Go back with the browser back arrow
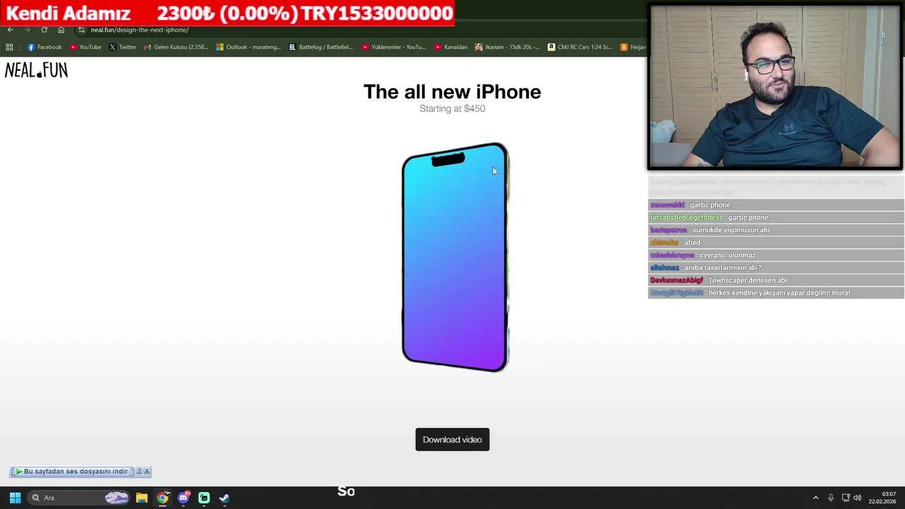This screenshot has height=509, width=905. pyautogui.click(x=10, y=30)
